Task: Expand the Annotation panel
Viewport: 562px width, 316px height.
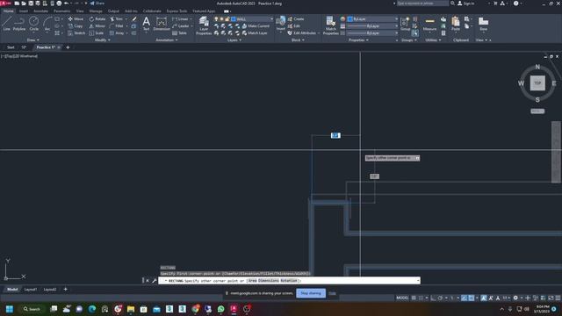Action: coord(167,40)
